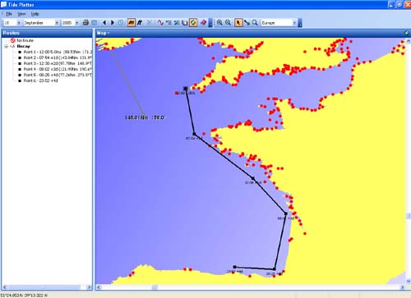Go to next day arrow
This screenshot has height=298, width=411.
(113, 23)
